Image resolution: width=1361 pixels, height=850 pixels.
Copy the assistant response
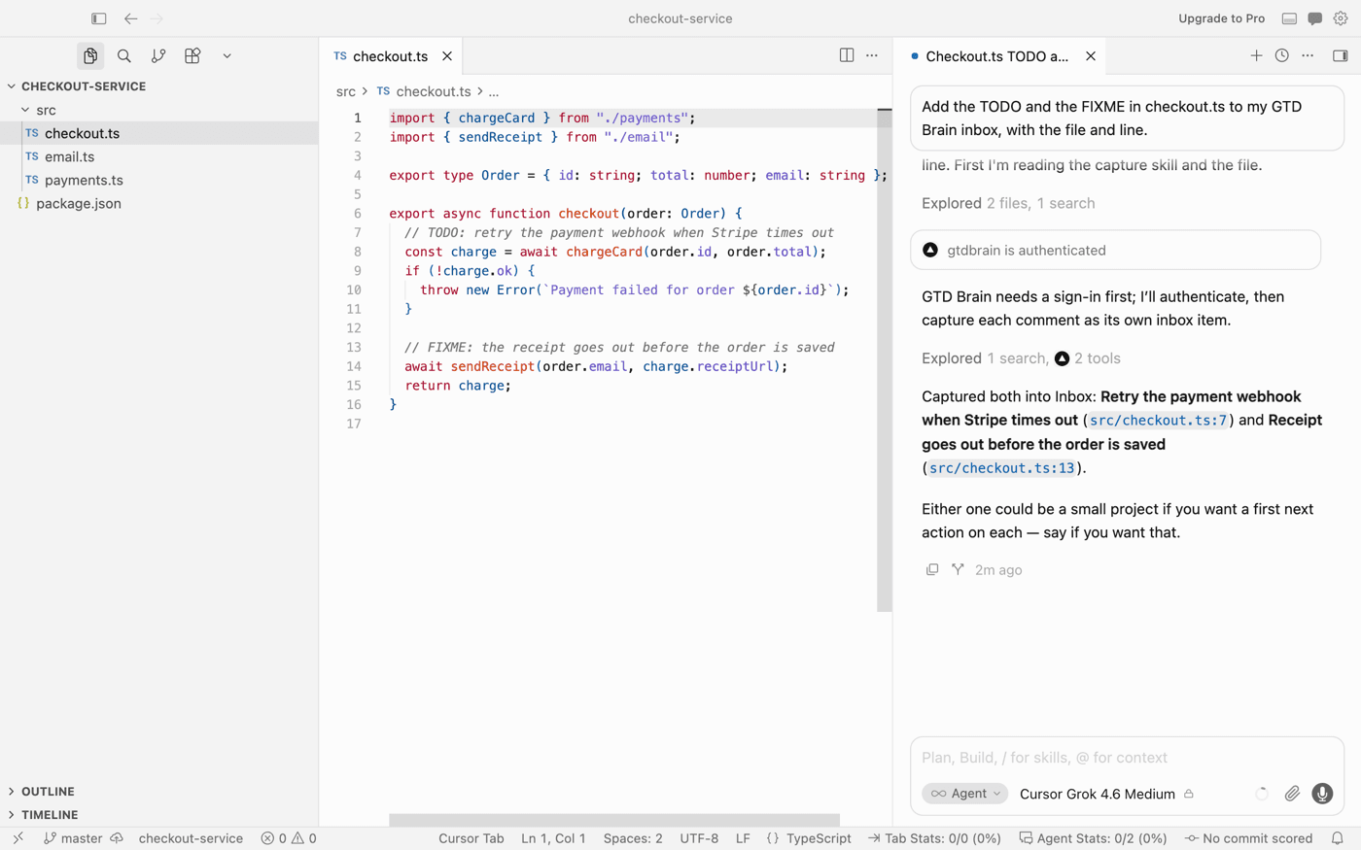pyautogui.click(x=932, y=569)
